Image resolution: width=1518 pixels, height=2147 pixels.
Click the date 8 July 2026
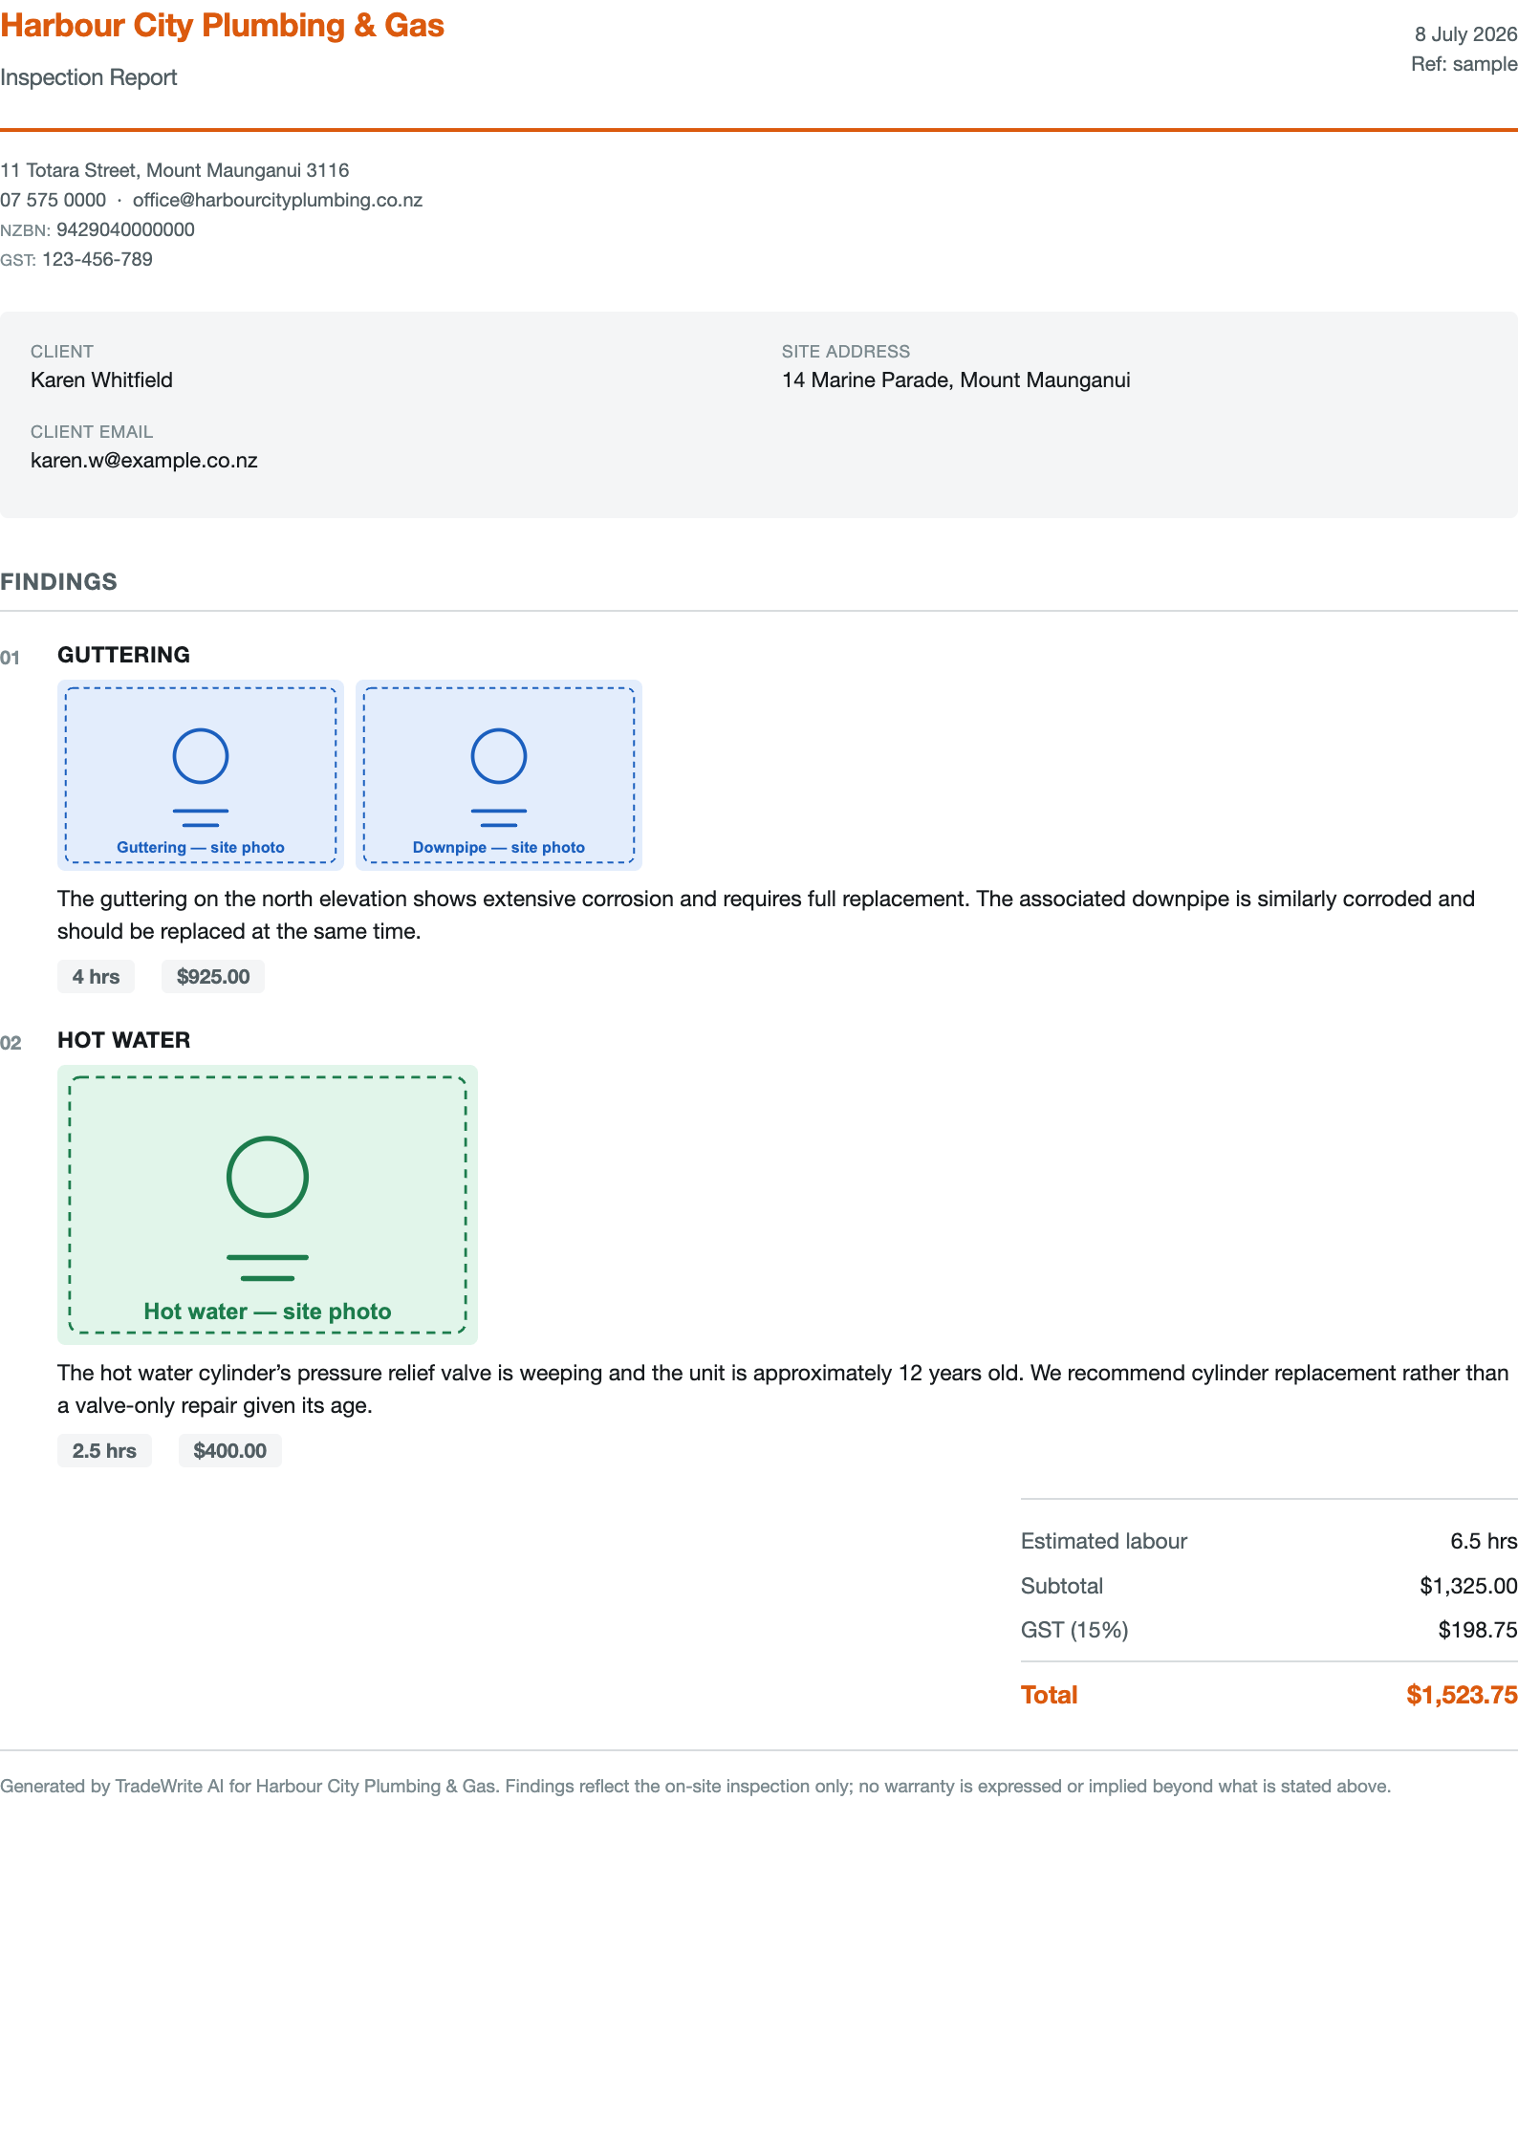click(x=1465, y=34)
